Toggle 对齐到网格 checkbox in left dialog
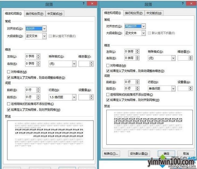Image resolution: width=197 pixels, height=169 pixels. pyautogui.click(x=9, y=110)
